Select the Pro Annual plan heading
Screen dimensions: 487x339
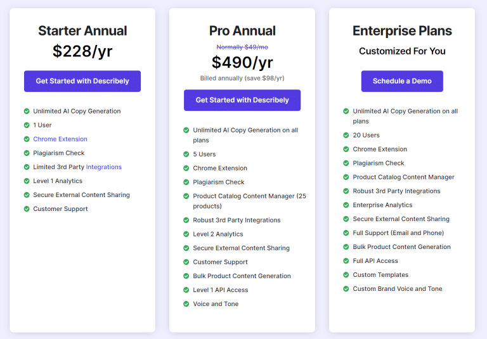[x=242, y=31]
